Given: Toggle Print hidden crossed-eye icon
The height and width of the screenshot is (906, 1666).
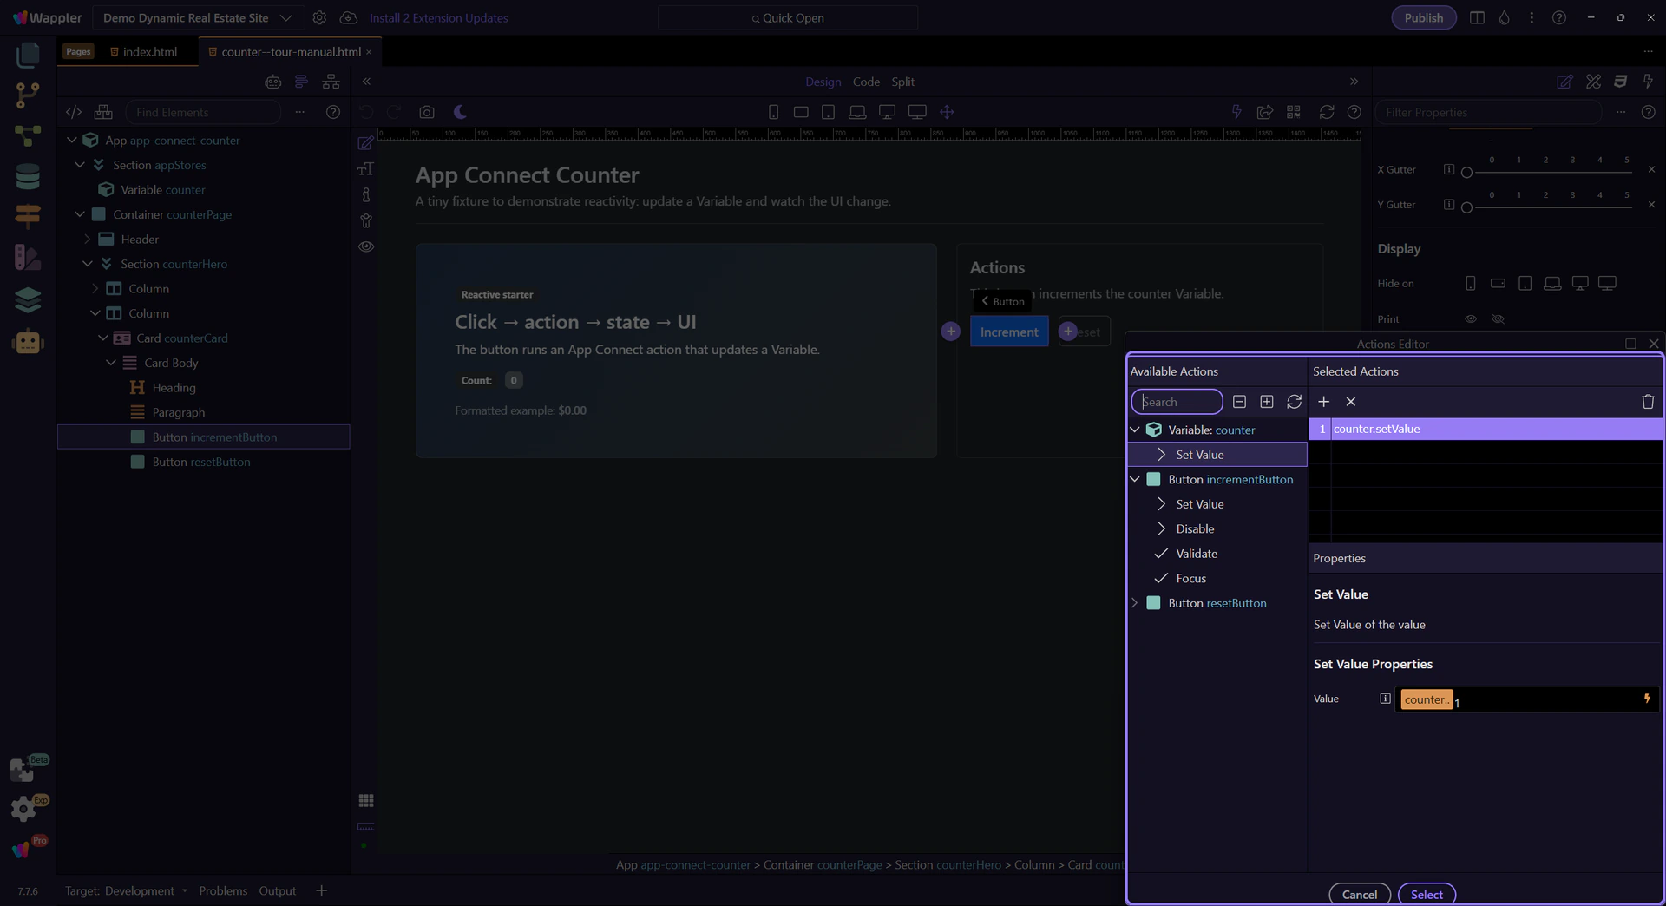Looking at the screenshot, I should point(1498,319).
